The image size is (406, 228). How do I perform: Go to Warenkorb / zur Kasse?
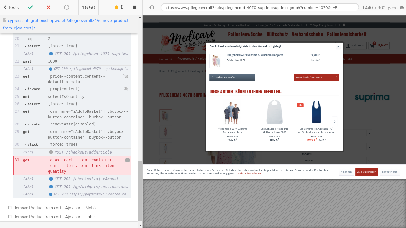(316, 78)
